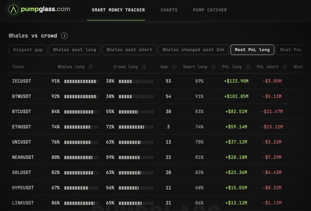The image size is (311, 211).
Task: Click NEARUSDT crowd long 59%
Action: coord(110,157)
